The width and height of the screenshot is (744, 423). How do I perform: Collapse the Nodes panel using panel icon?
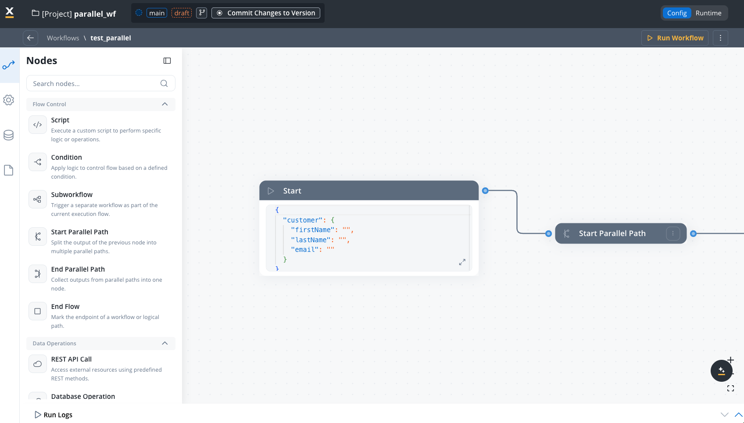[167, 61]
